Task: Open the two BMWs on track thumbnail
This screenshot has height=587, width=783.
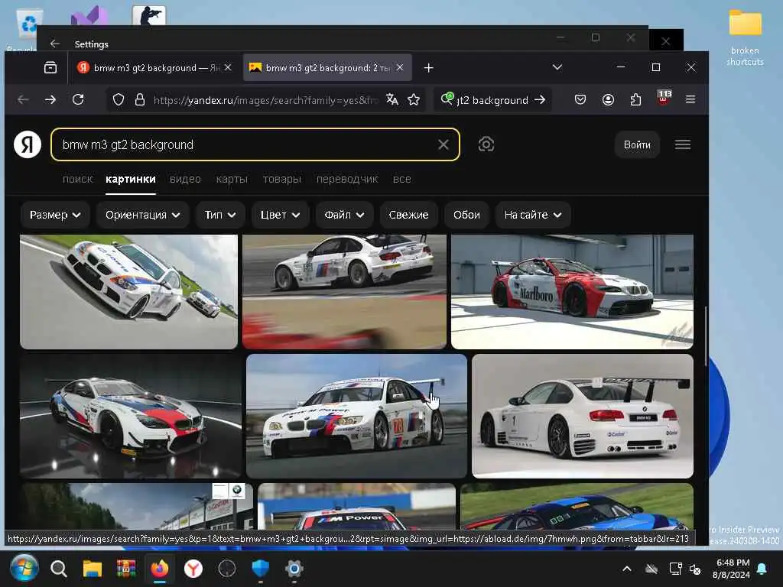Action: (x=128, y=291)
